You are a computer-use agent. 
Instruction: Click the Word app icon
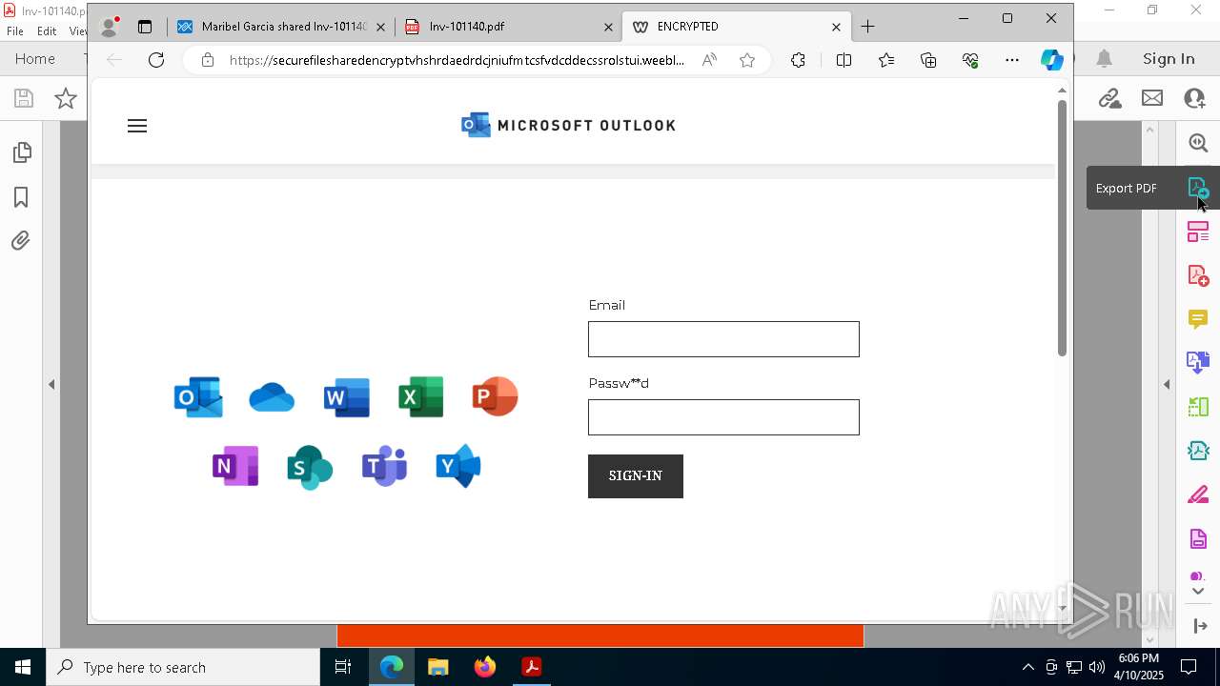click(x=346, y=397)
